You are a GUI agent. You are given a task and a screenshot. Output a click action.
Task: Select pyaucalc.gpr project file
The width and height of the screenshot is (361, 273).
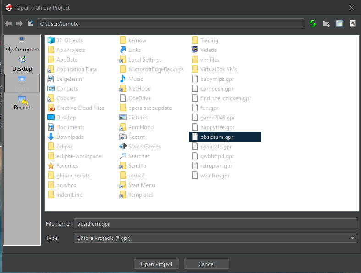pyautogui.click(x=212, y=147)
